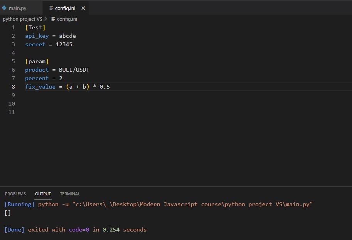Image resolution: width=352 pixels, height=240 pixels.
Task: Click line number 8 in the gutter
Action: tap(13, 87)
